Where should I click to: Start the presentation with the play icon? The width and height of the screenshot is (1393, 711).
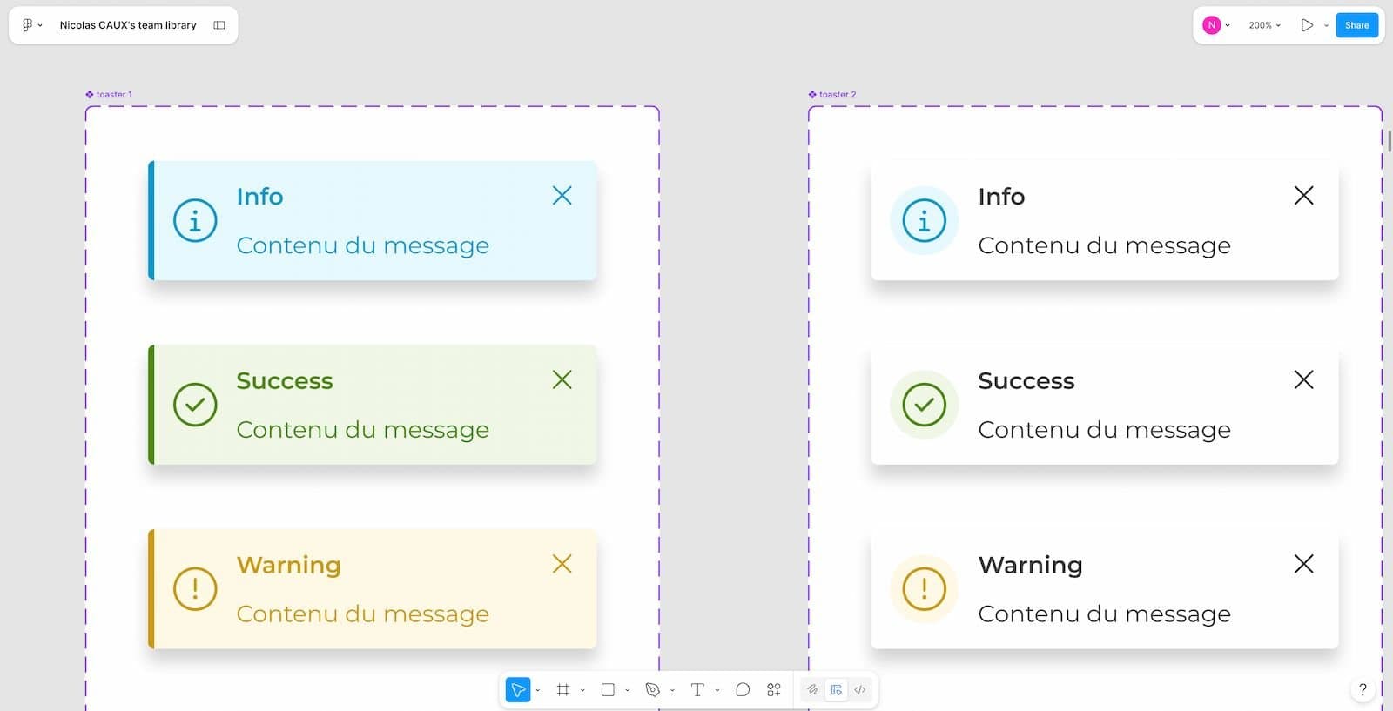point(1307,25)
